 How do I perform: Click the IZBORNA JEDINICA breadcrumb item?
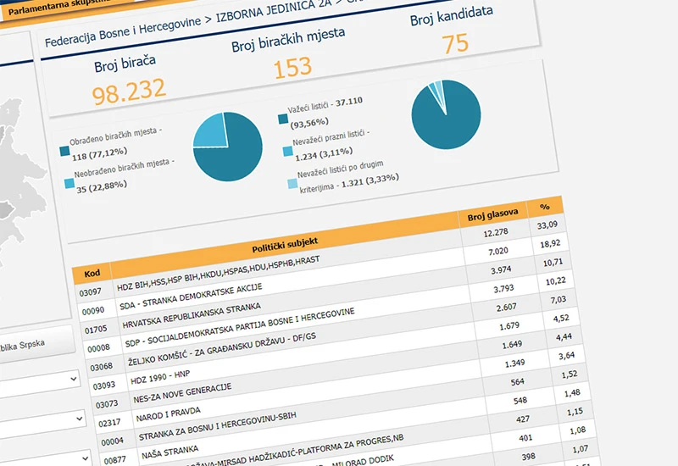pyautogui.click(x=273, y=10)
